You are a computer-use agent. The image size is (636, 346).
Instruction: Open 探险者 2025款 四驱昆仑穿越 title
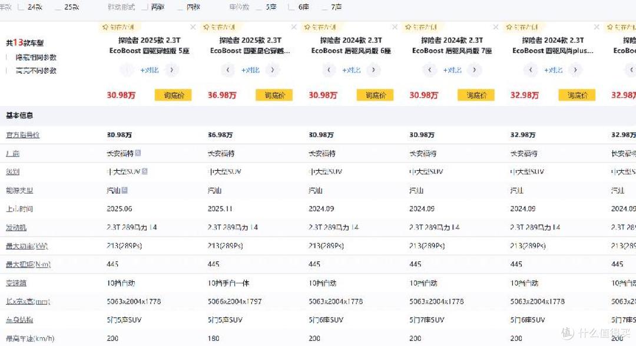[x=250, y=45]
